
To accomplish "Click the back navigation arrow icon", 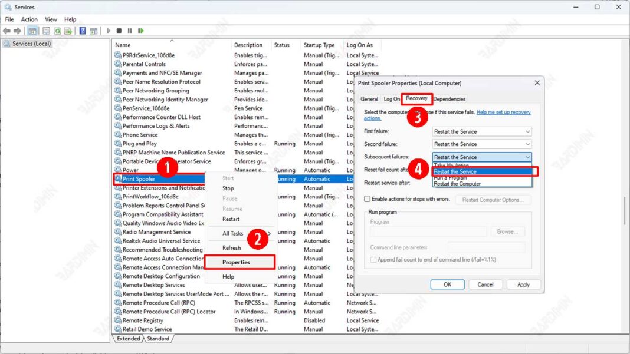I will coord(6,31).
